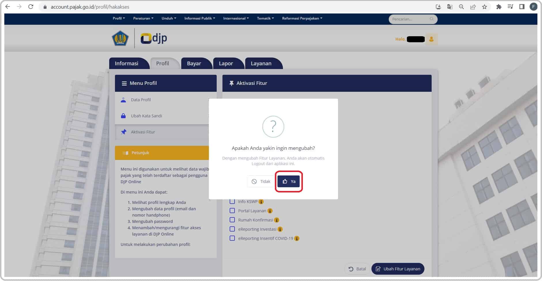Expand the Unduh dropdown menu
Image resolution: width=542 pixels, height=281 pixels.
(169, 18)
